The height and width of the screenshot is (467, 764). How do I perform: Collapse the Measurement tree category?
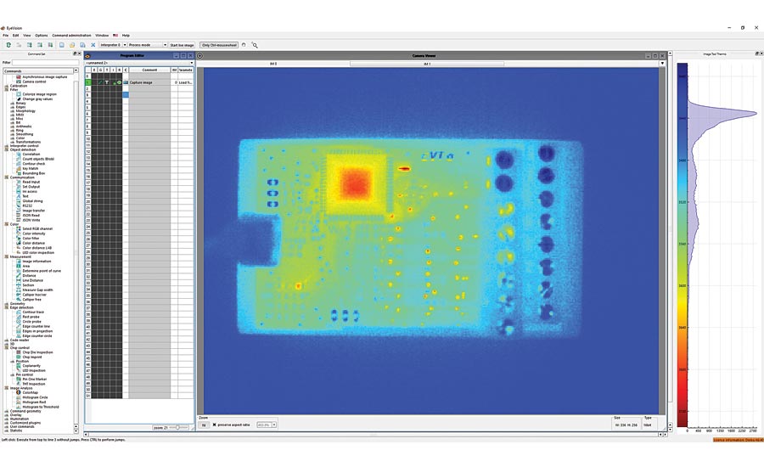[x=3, y=256]
